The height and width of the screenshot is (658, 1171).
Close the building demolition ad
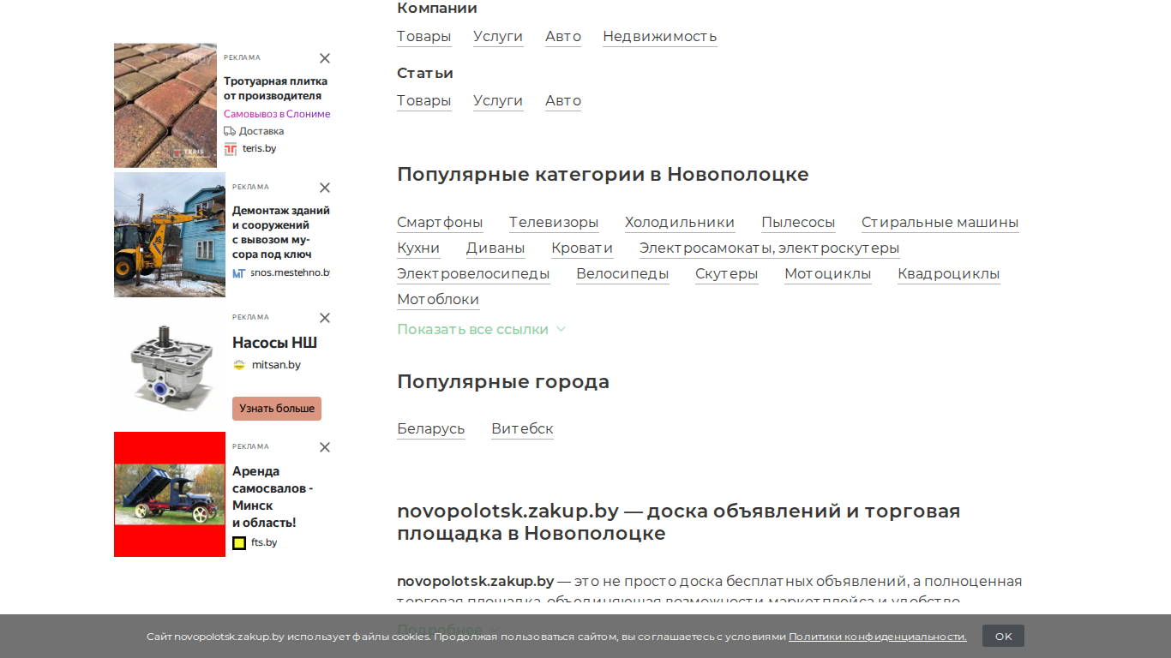(325, 188)
